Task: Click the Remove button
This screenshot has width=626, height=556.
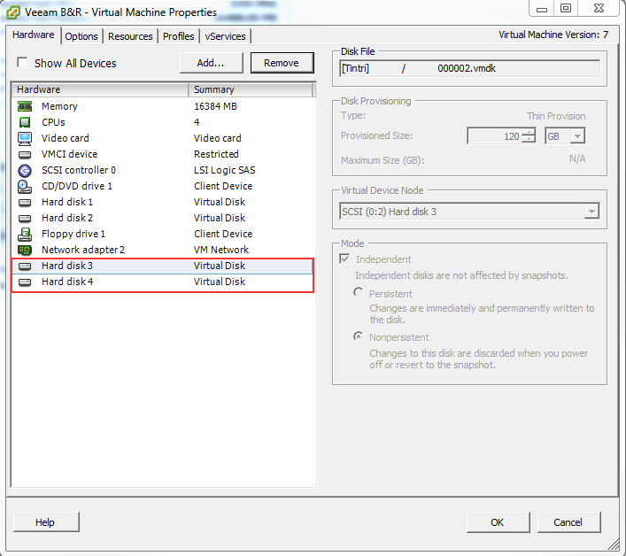Action: [x=282, y=63]
